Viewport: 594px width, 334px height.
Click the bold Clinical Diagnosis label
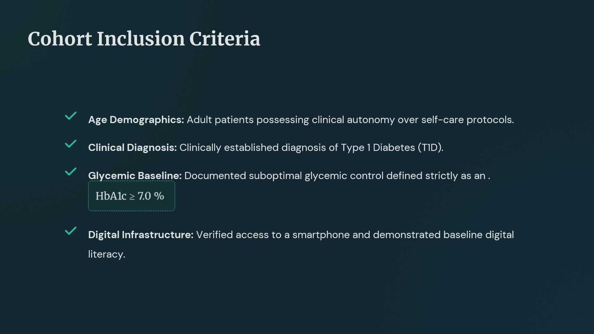pyautogui.click(x=132, y=148)
